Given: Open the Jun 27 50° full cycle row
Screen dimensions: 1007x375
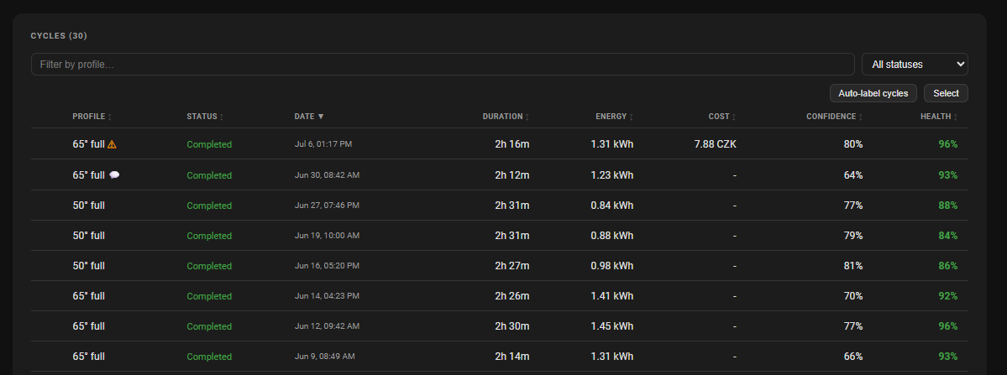Looking at the screenshot, I should click(500, 206).
